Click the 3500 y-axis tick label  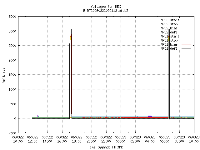click(x=12, y=17)
